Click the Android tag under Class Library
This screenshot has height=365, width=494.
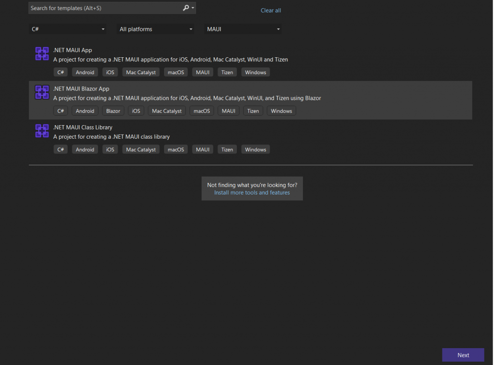tap(85, 150)
